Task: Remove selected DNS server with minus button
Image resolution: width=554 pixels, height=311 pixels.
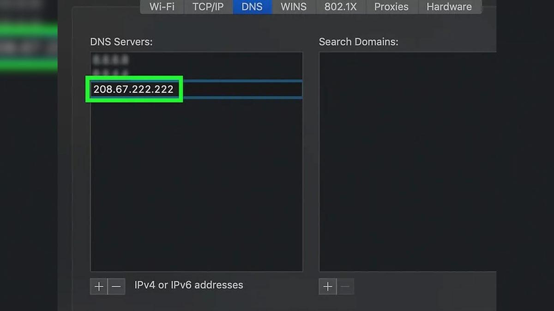Action: [x=116, y=287]
